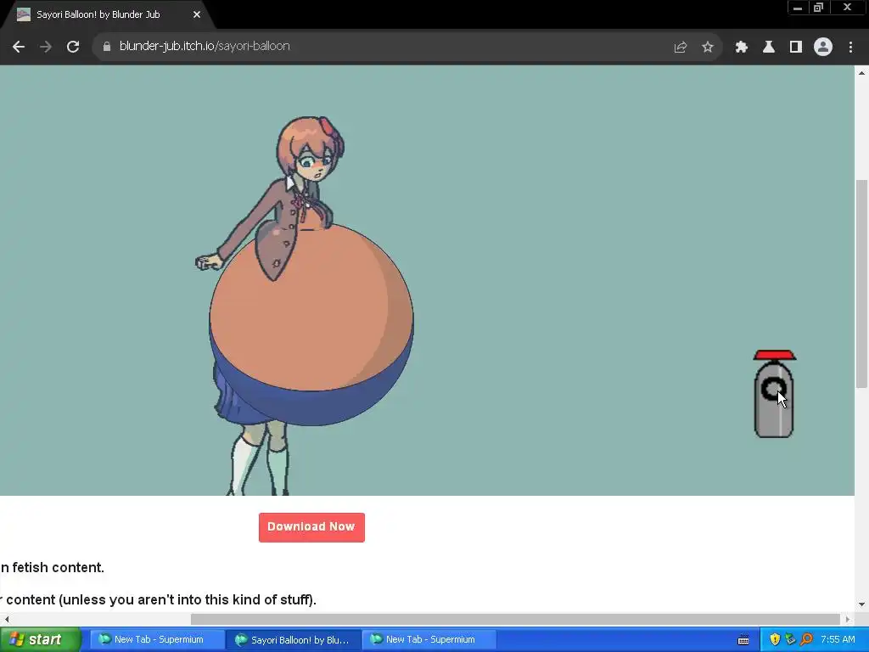
Task: Switch to the Sayori Balloon taskbar item
Action: [294, 640]
